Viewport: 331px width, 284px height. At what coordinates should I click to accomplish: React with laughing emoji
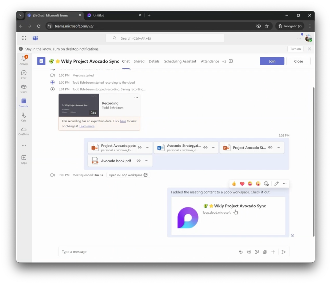(250, 184)
